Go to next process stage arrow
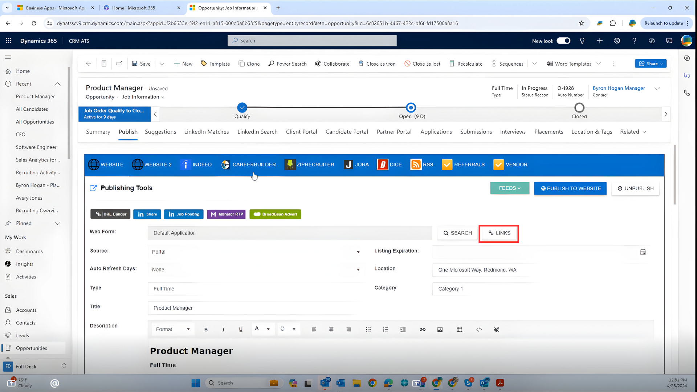This screenshot has width=697, height=392. (666, 114)
